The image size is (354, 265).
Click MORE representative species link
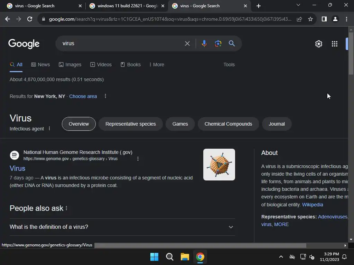281,224
